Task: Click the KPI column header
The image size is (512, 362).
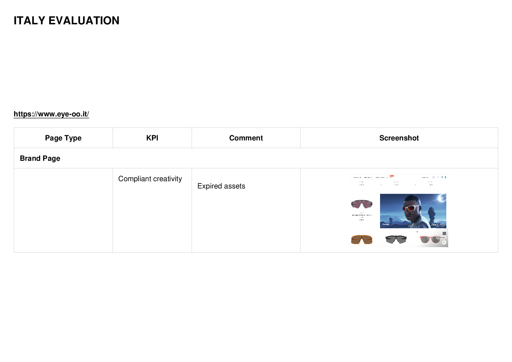Action: [x=152, y=138]
